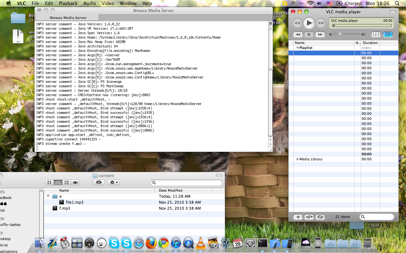This screenshot has height=253, width=406.
Task: Open Terminal from the Dock
Action: click(x=263, y=243)
